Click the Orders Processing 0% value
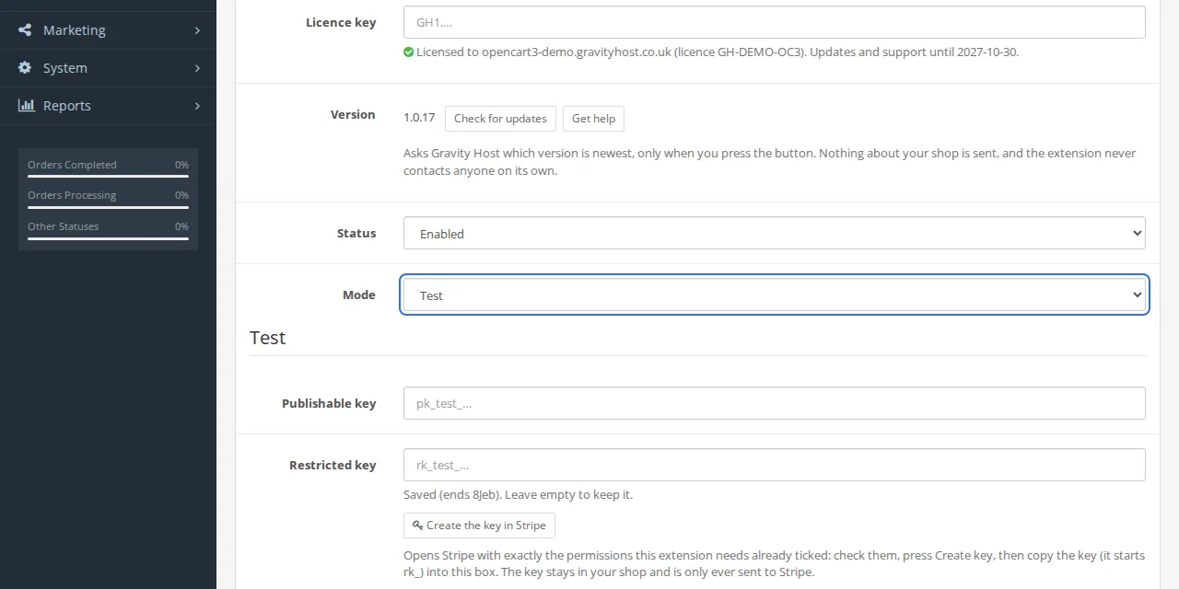The image size is (1179, 589). point(181,195)
